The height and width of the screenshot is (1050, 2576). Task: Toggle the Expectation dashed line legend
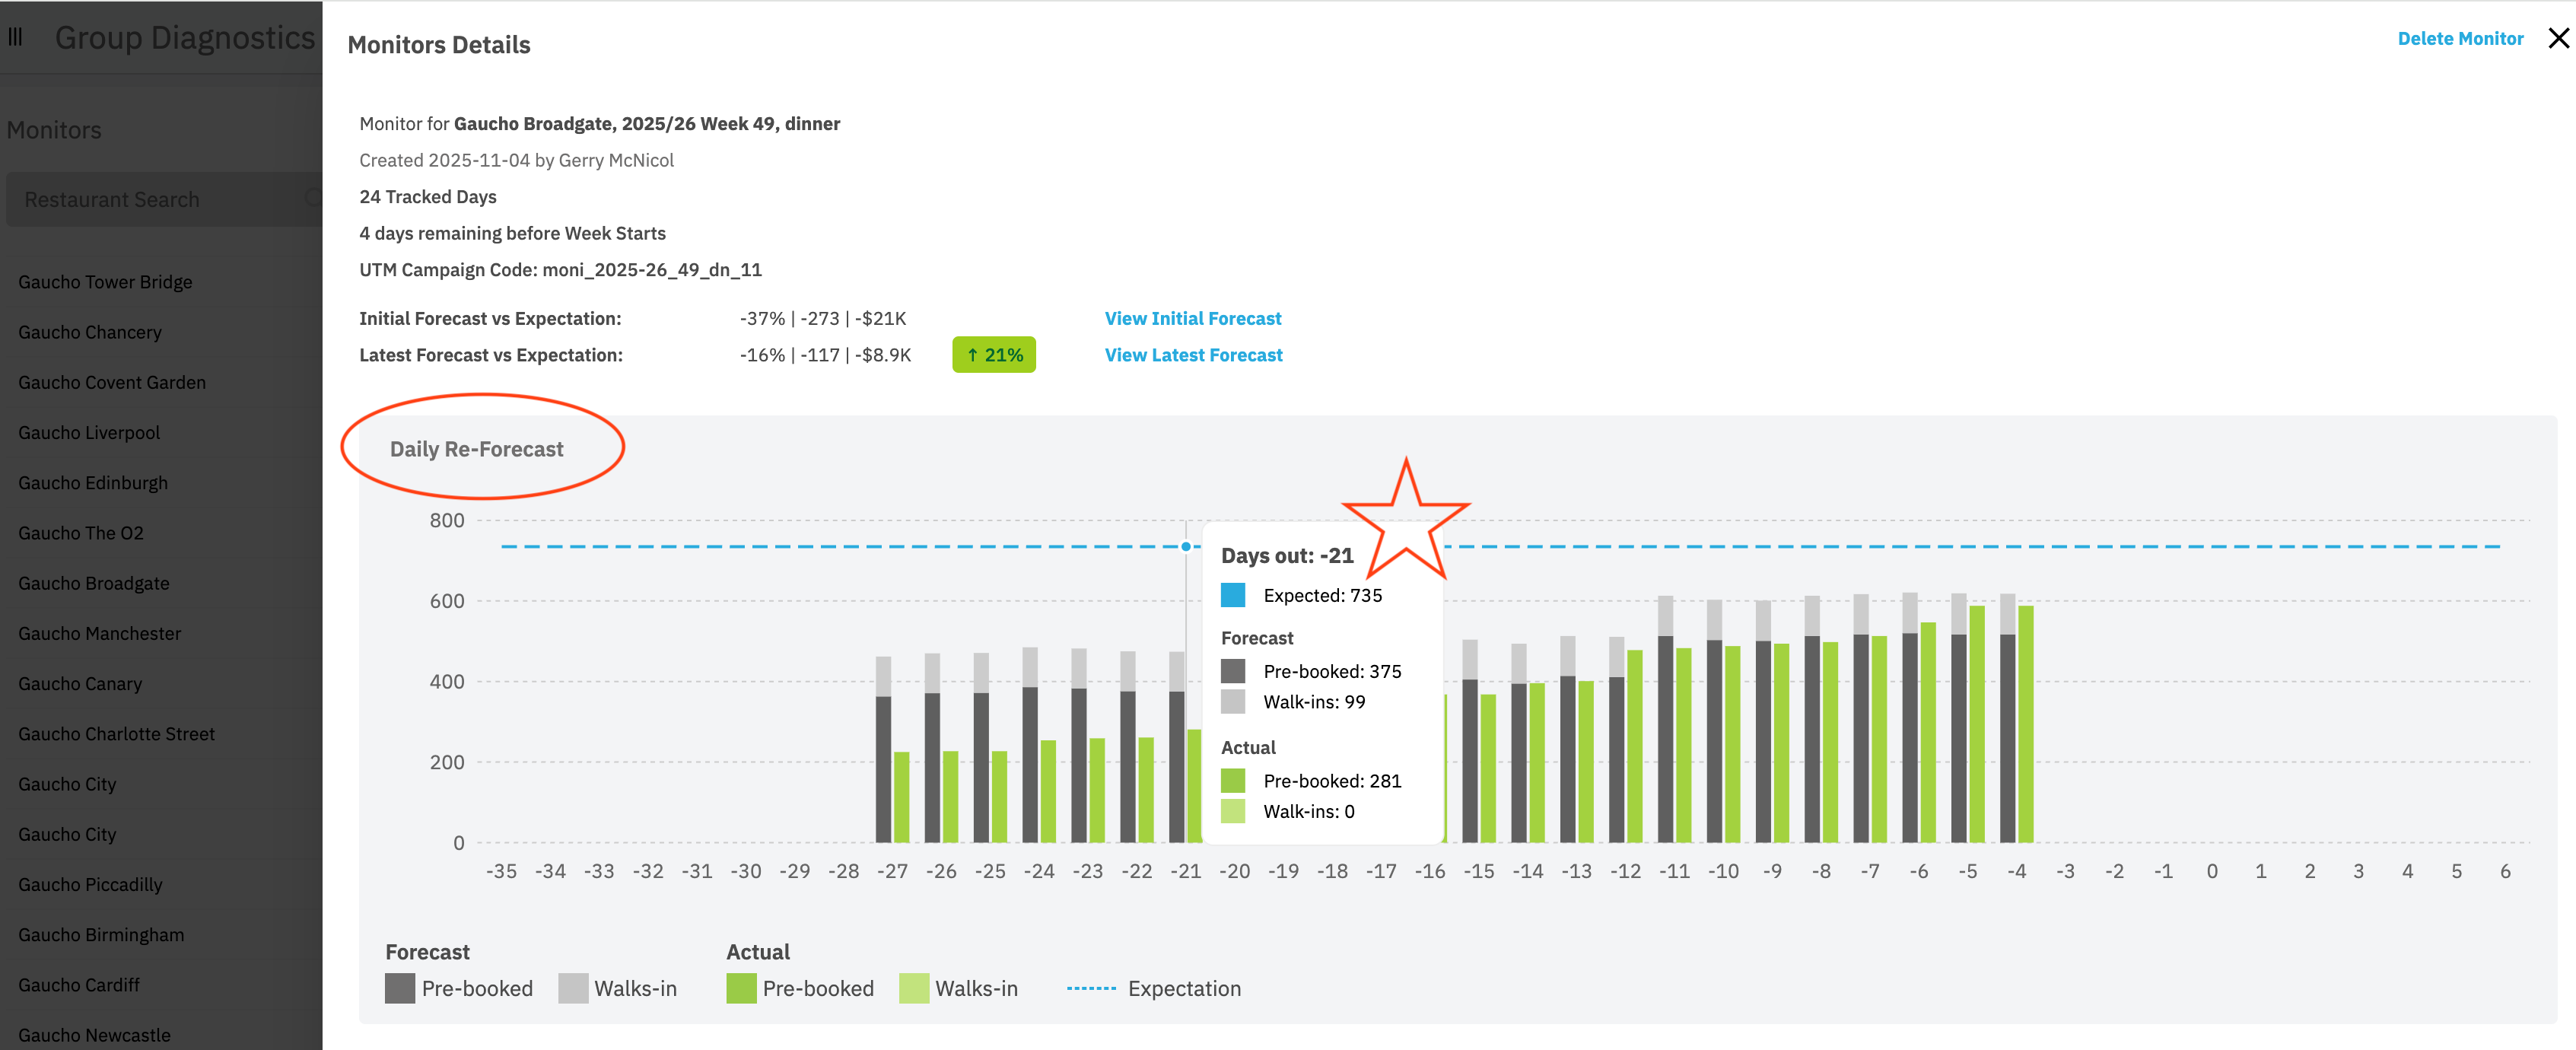(x=1091, y=988)
